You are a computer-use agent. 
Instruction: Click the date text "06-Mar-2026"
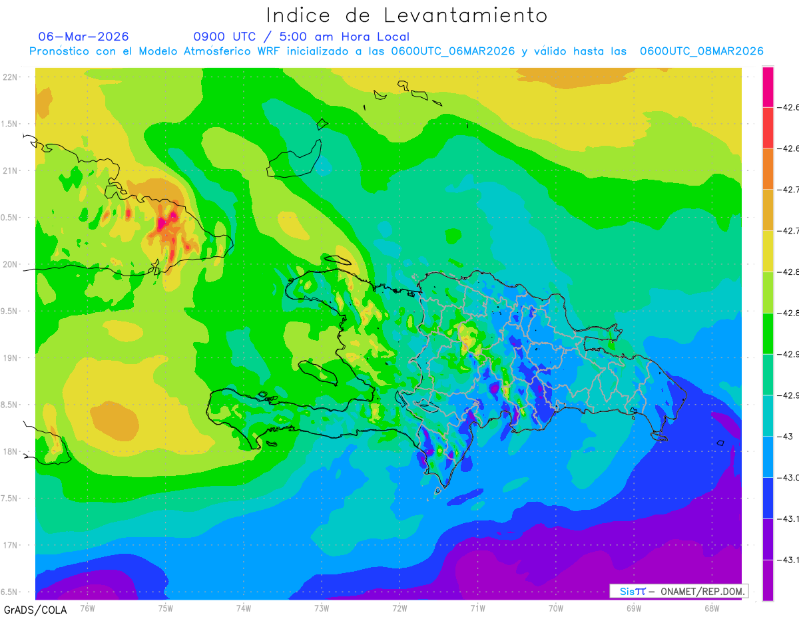(84, 37)
